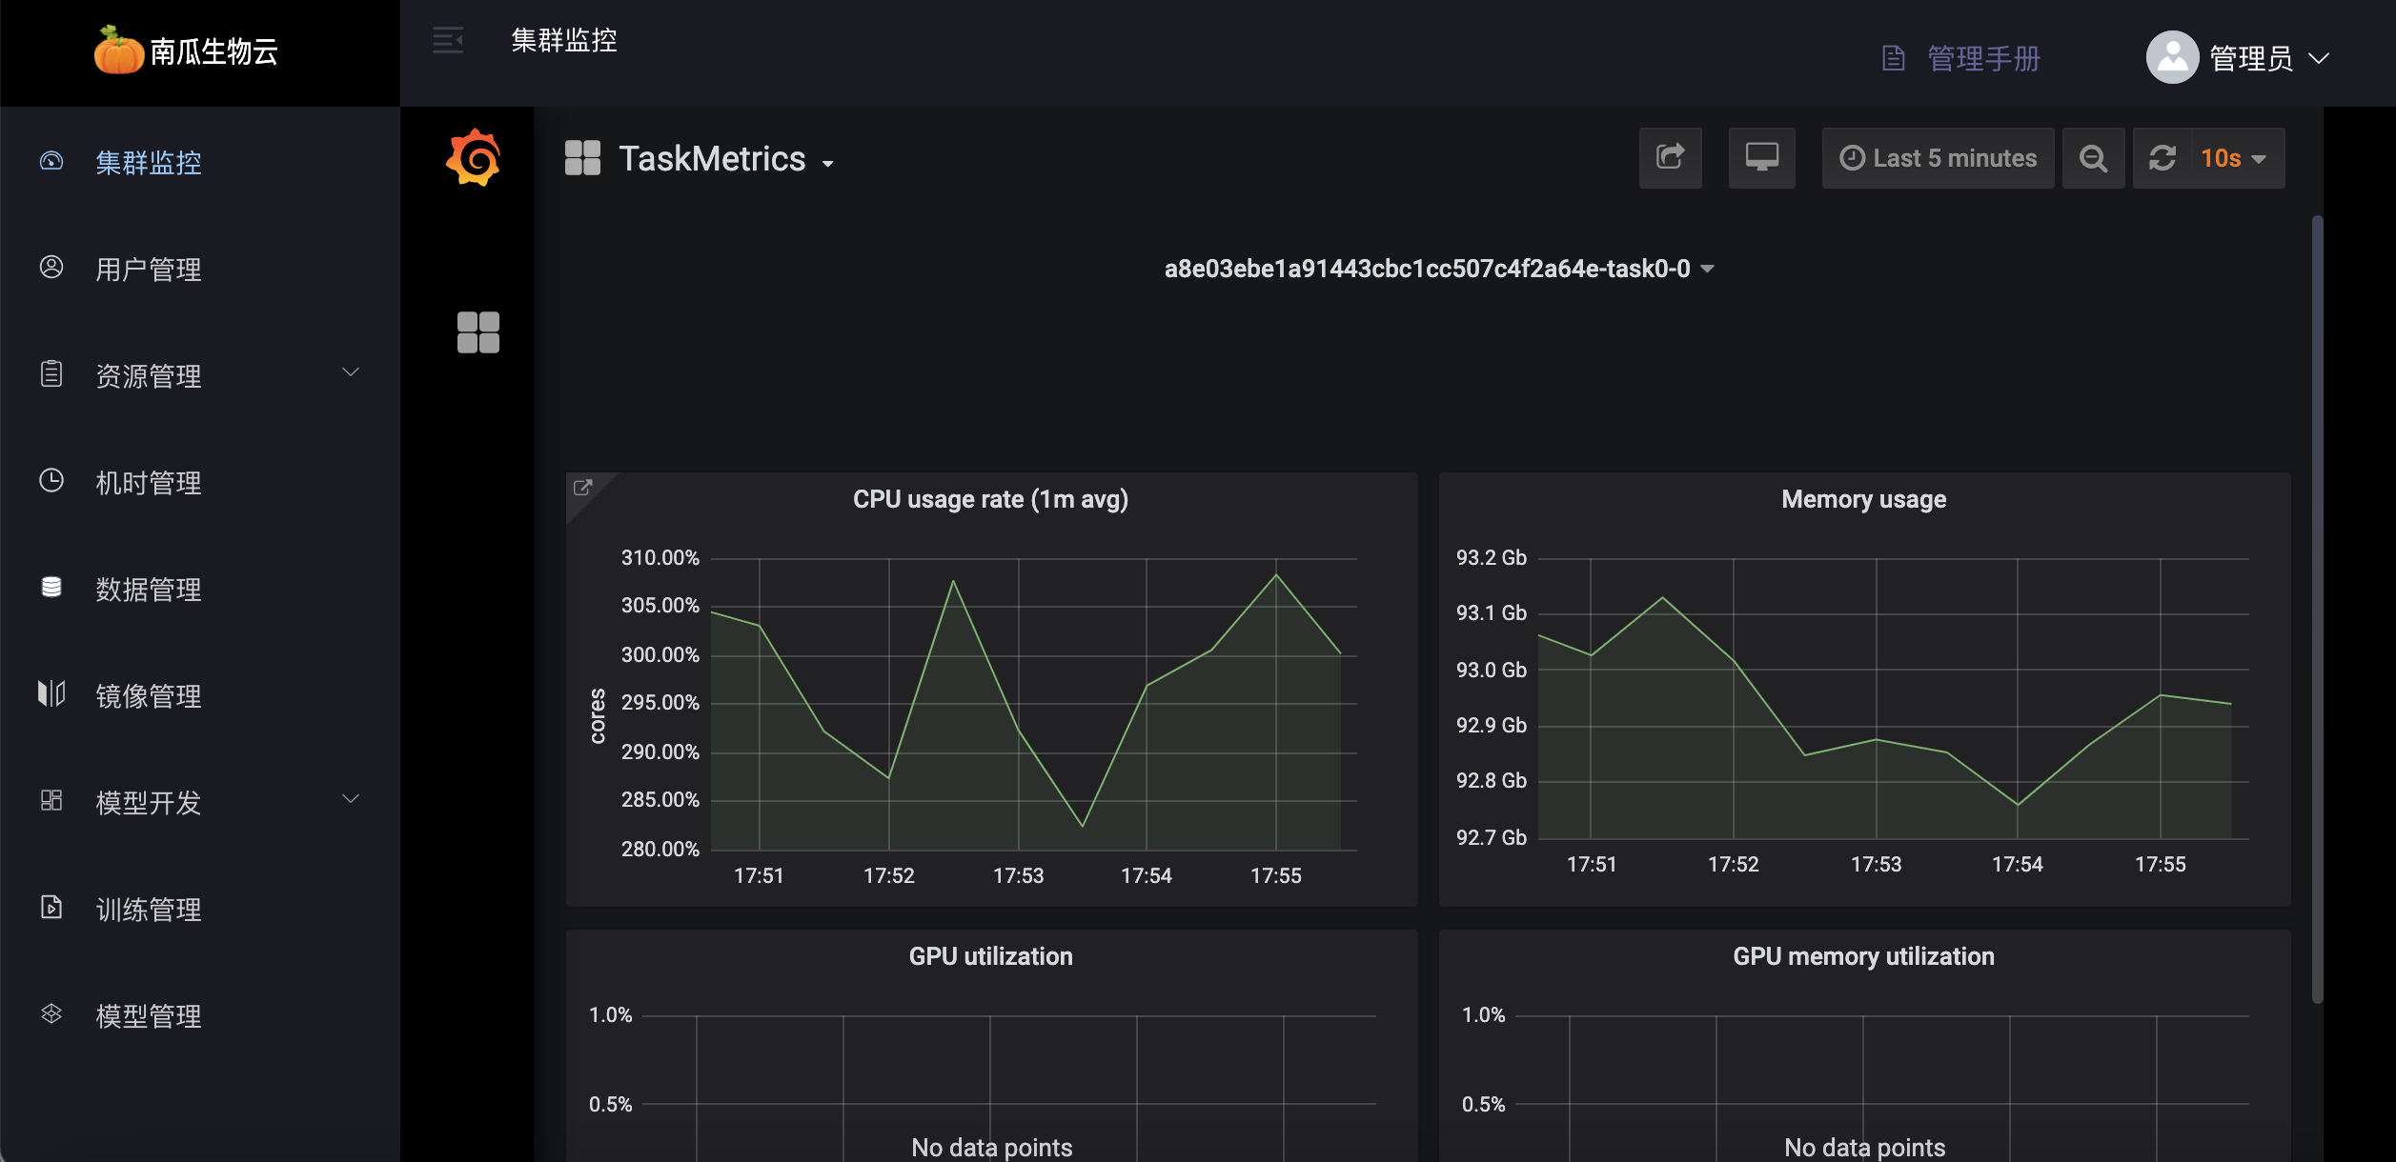Click the 南瓜生物云 brand name

pyautogui.click(x=213, y=51)
